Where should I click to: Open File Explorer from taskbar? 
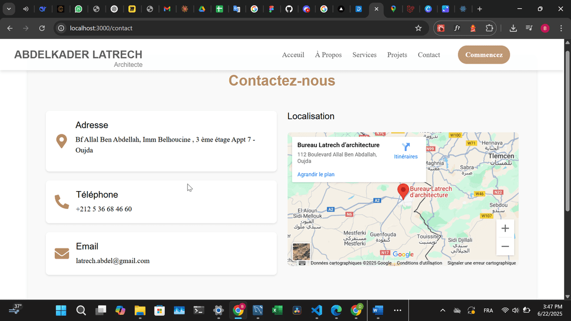(x=140, y=310)
